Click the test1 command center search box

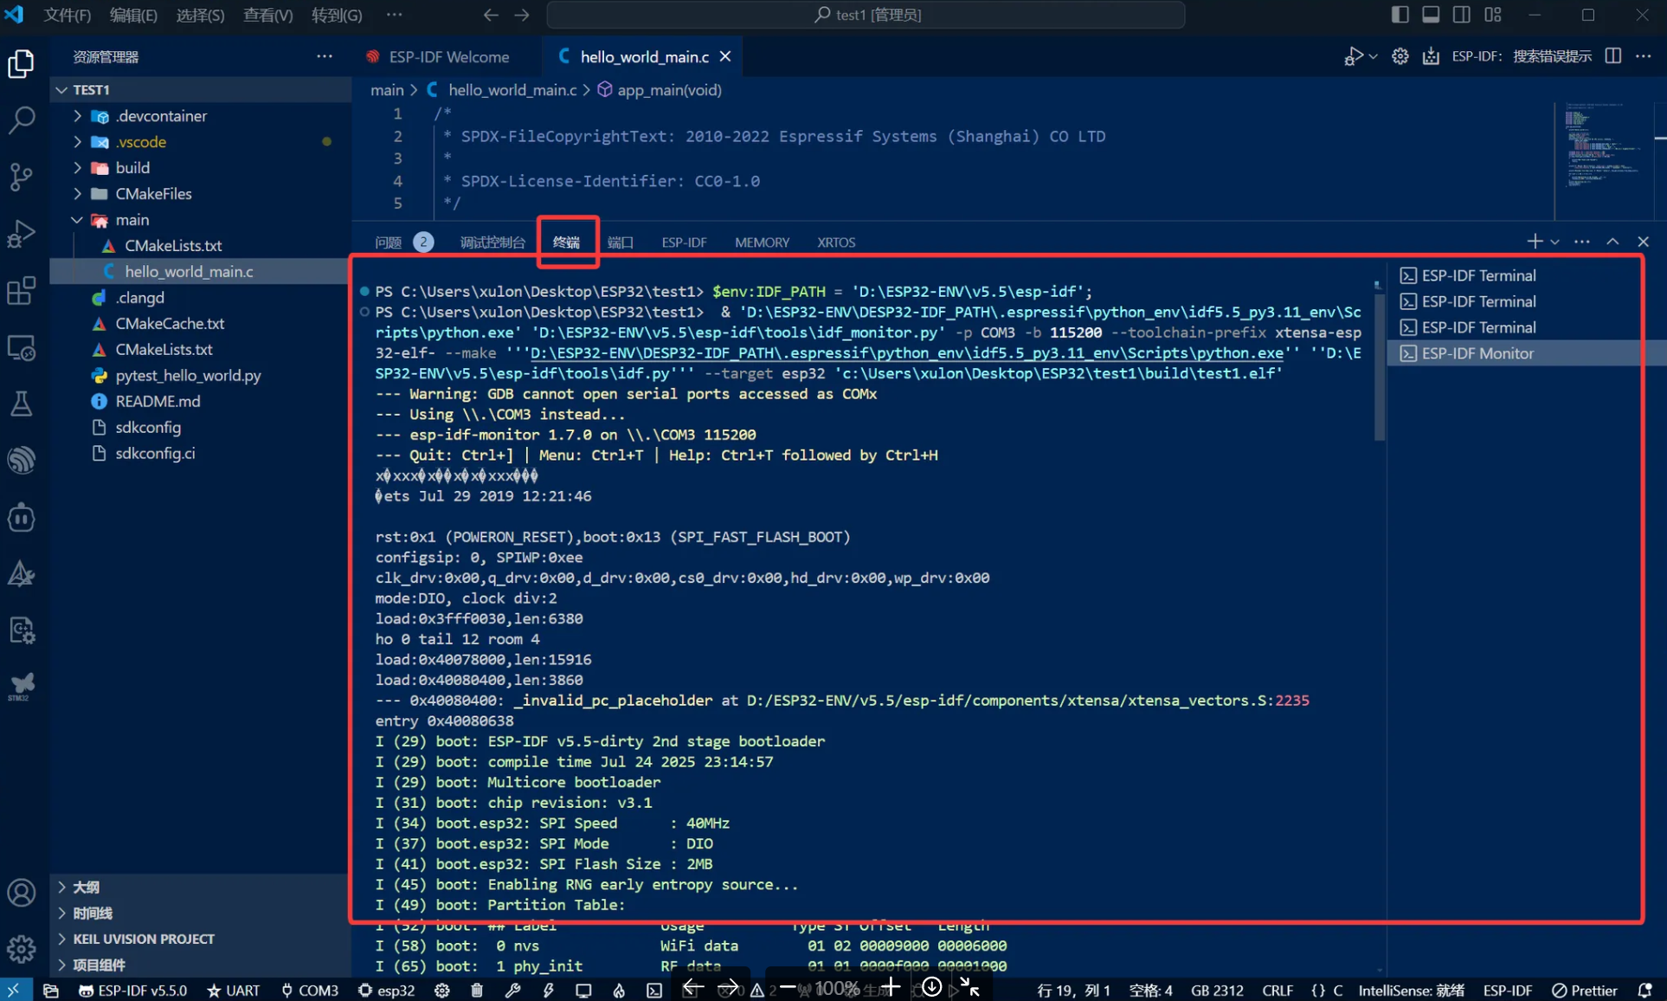(866, 15)
